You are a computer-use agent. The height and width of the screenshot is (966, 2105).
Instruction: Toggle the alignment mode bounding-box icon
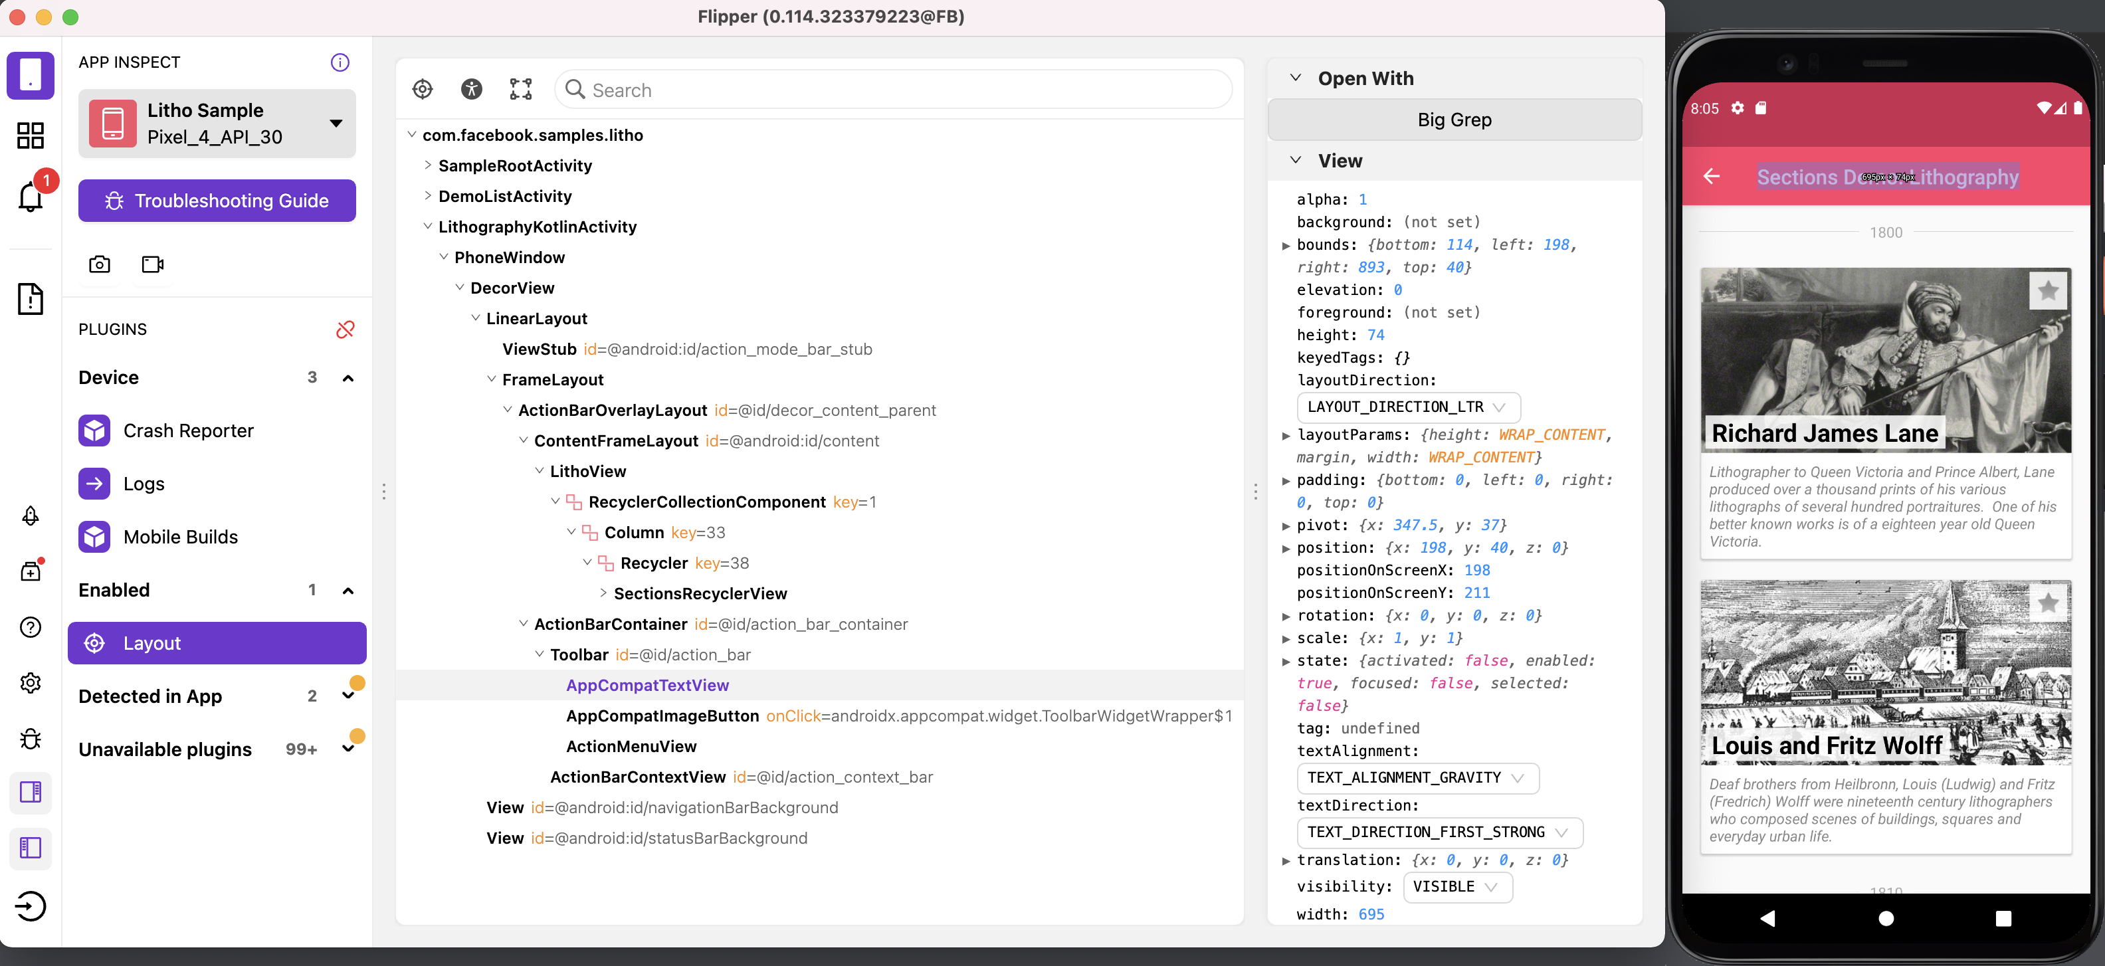(520, 89)
